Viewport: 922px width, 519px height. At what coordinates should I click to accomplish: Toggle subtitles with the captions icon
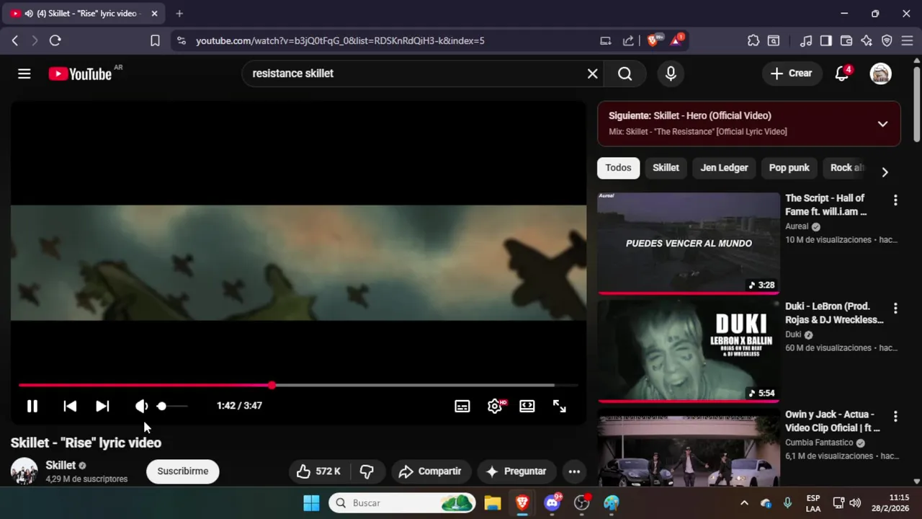point(462,406)
